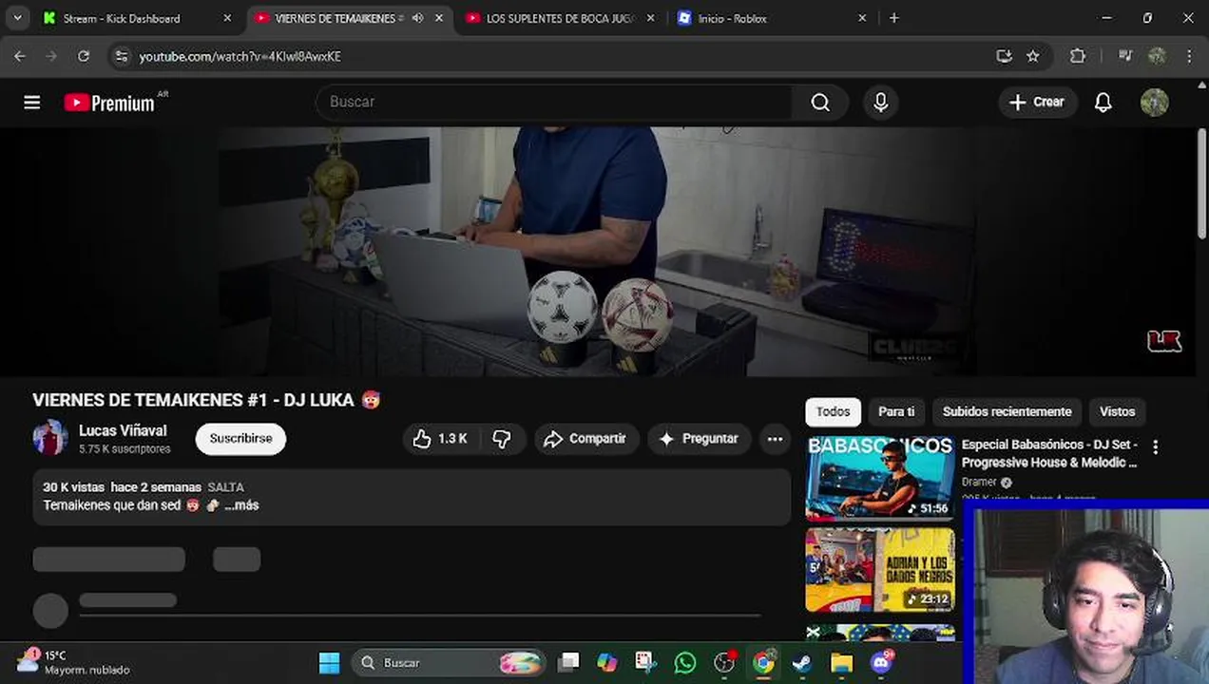This screenshot has width=1209, height=684.
Task: Switch to Inicio - Roblox tab
Action: pyautogui.click(x=732, y=18)
